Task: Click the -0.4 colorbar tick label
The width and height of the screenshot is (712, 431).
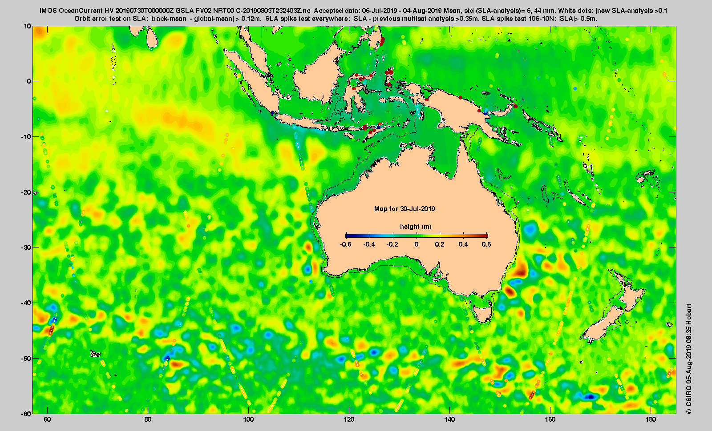Action: pos(369,244)
